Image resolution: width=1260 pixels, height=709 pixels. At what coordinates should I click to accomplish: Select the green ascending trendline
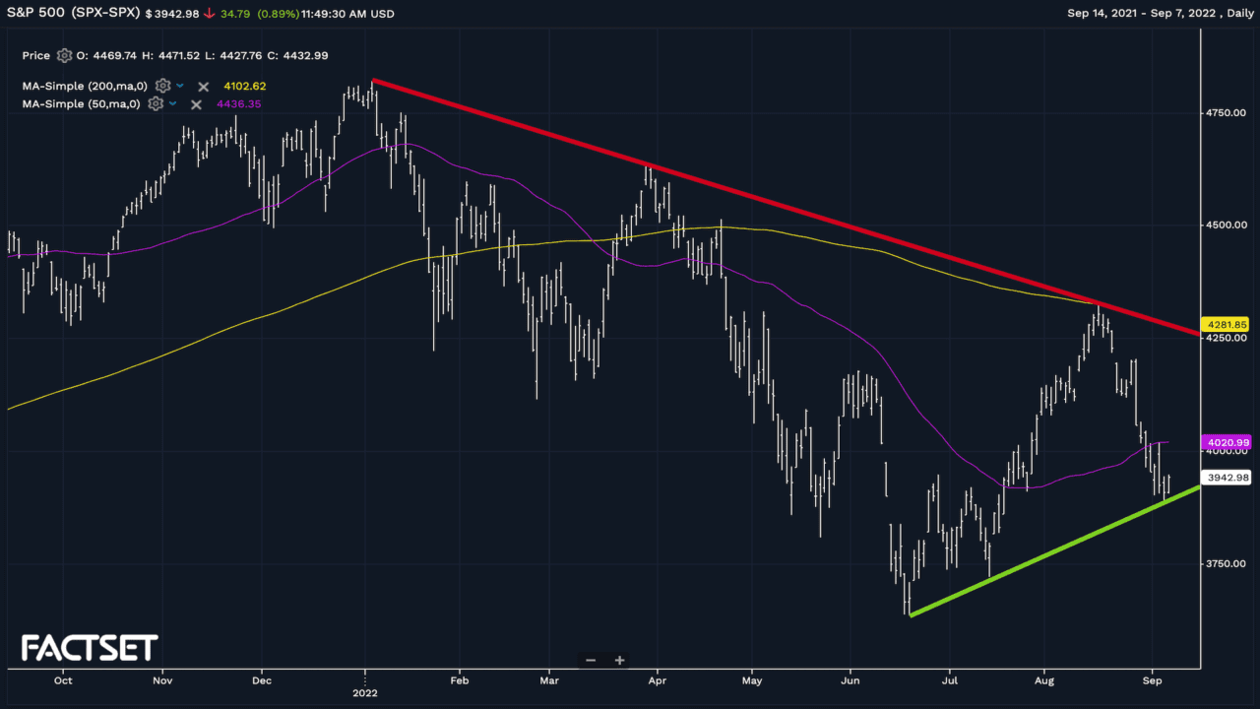(1053, 551)
